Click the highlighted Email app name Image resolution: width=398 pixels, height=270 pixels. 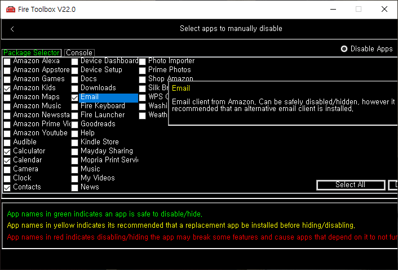click(108, 98)
